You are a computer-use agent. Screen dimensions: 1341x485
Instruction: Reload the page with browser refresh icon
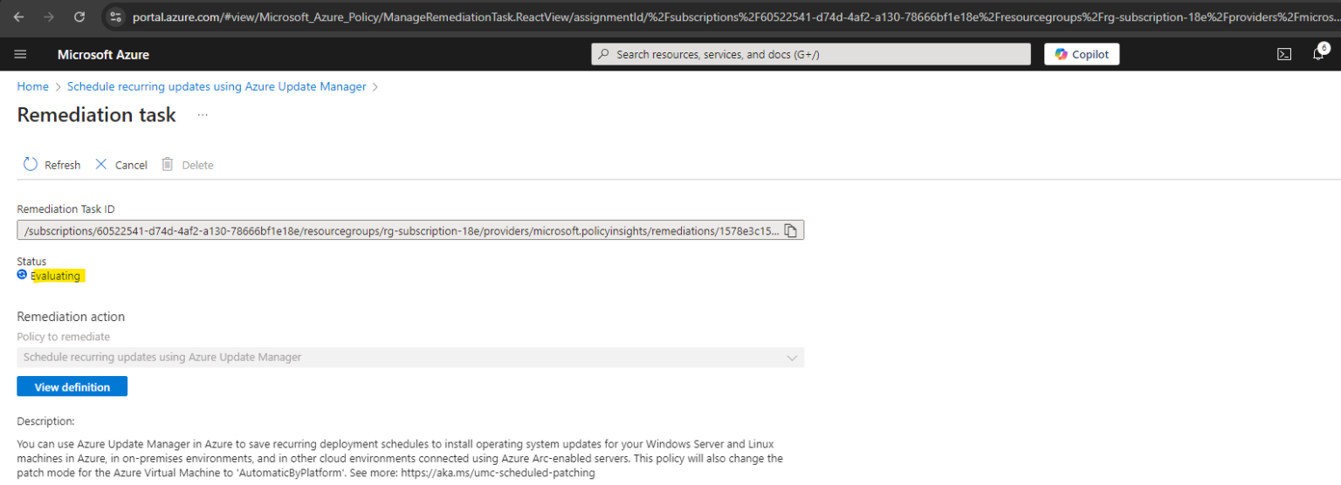(x=79, y=17)
